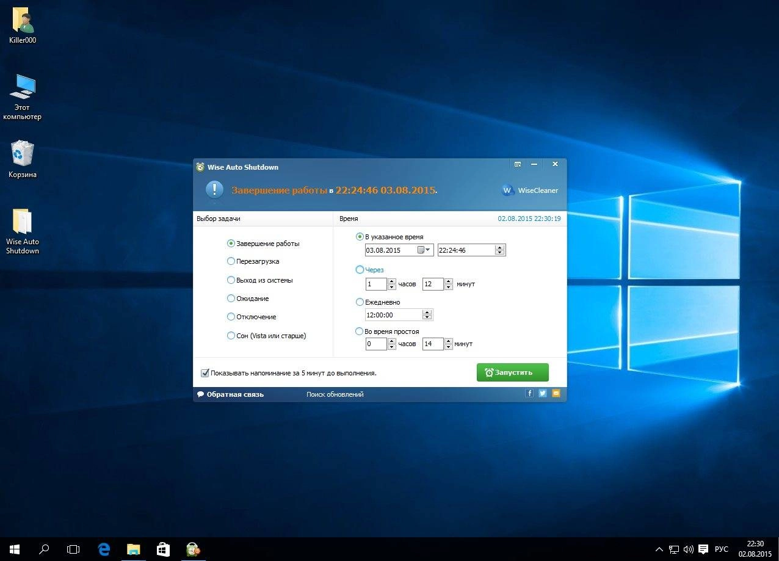This screenshot has height=561, width=779.
Task: Switch the РУС input language indicator
Action: tap(722, 549)
